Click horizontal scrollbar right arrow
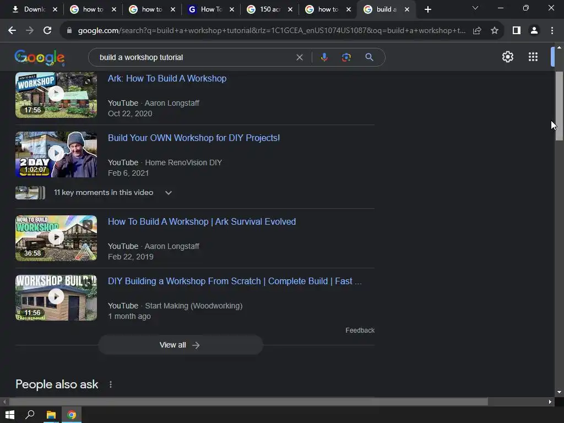This screenshot has height=423, width=564. (550, 402)
